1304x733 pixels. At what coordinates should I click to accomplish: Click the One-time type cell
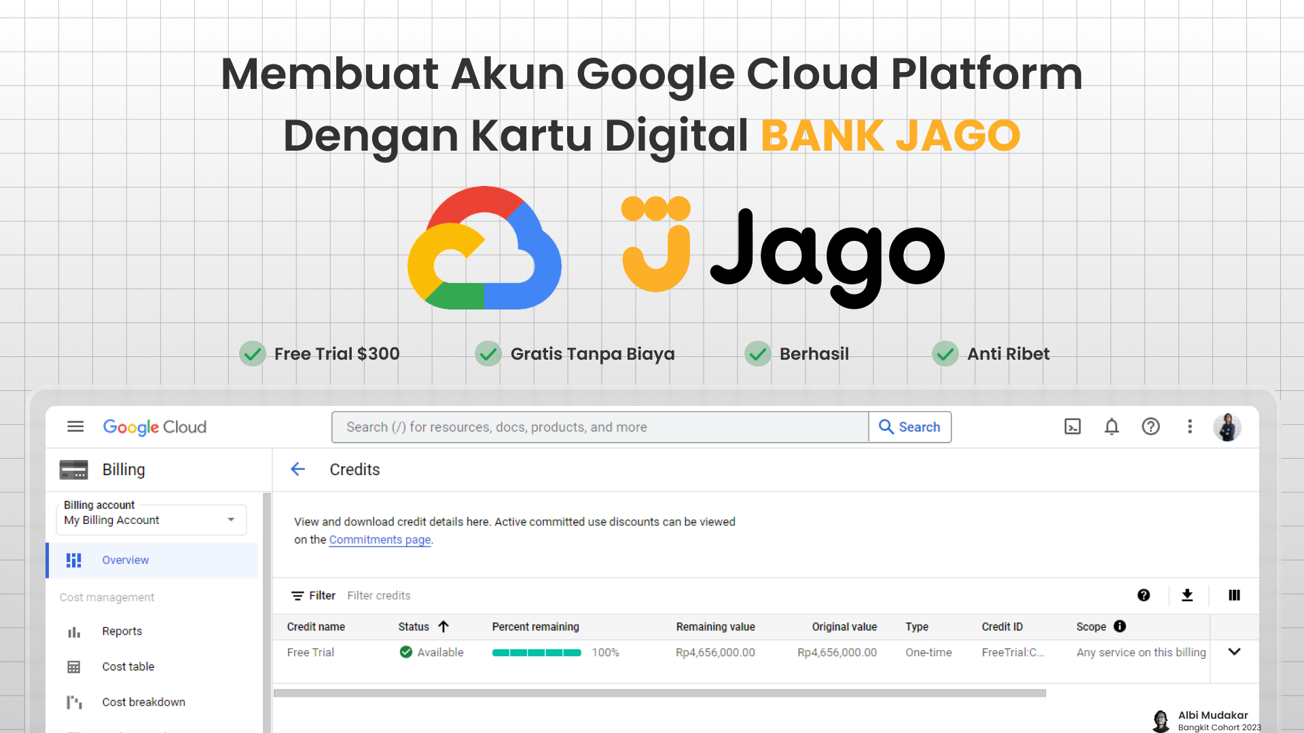click(928, 652)
